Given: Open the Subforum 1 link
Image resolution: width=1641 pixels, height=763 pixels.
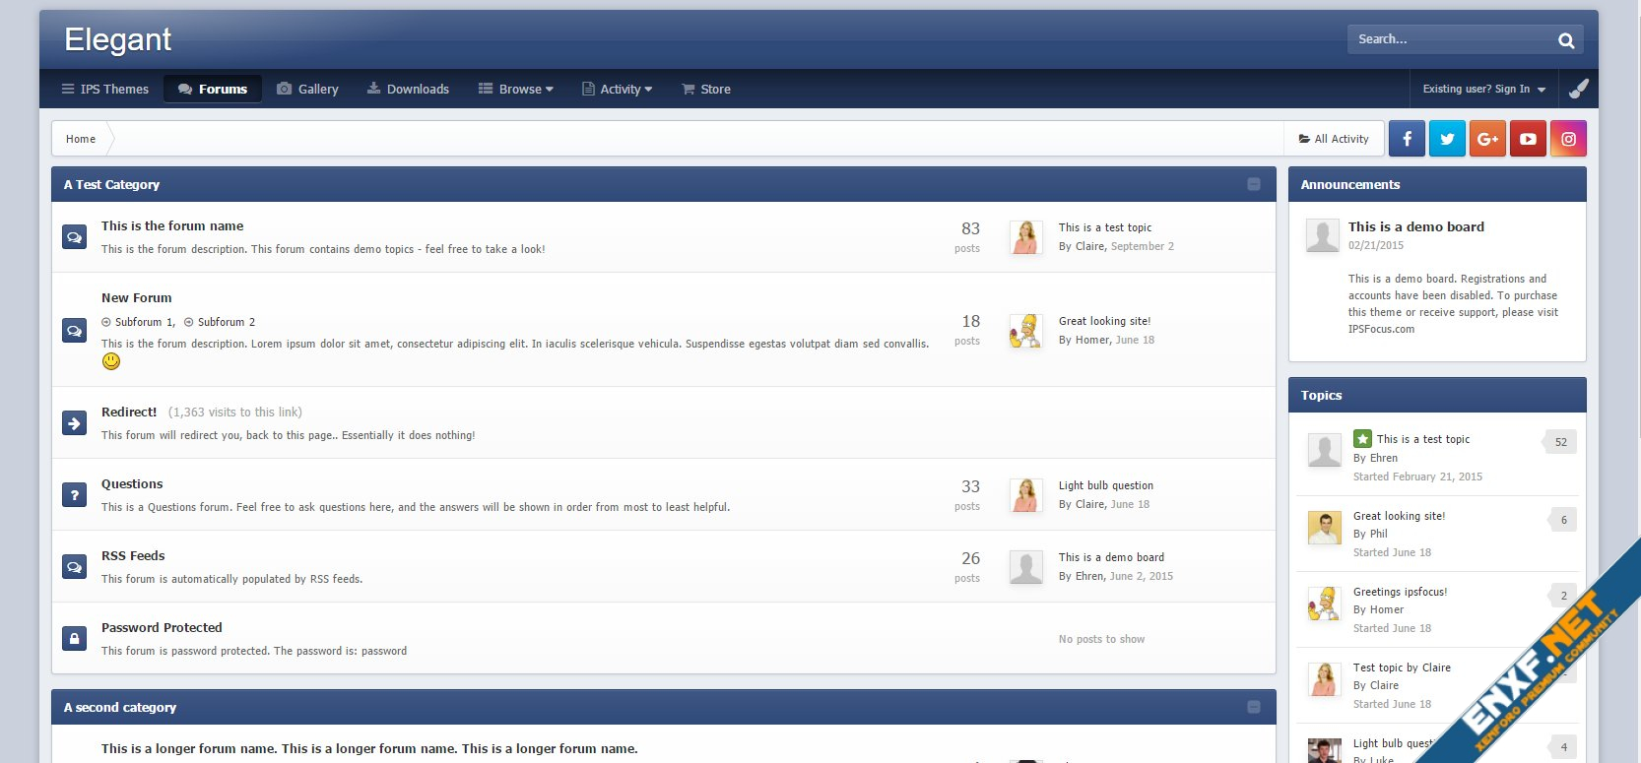Looking at the screenshot, I should [x=144, y=322].
